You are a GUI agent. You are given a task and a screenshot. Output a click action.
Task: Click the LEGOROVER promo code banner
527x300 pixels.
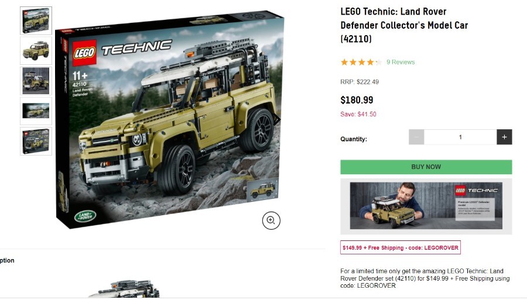(401, 247)
